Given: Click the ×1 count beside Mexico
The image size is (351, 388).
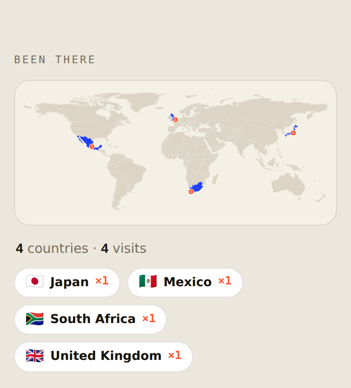Looking at the screenshot, I should [225, 281].
